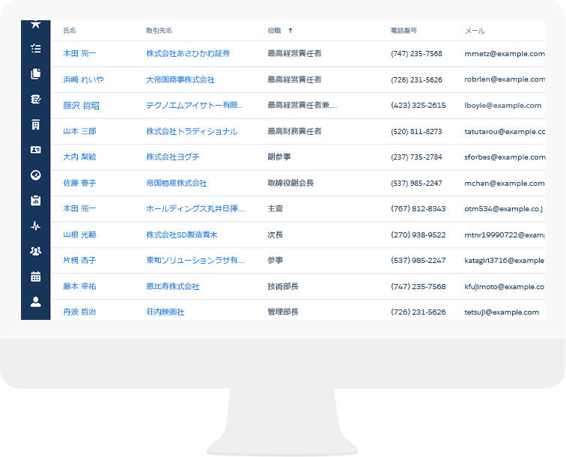Open account 帝国物産株式会社

pyautogui.click(x=177, y=183)
